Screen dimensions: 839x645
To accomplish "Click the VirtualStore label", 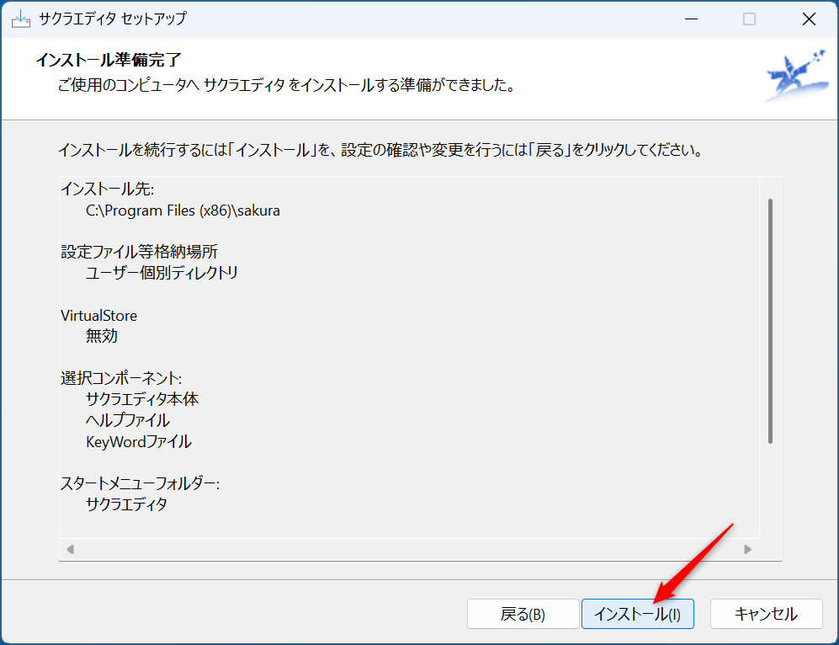I will 99,316.
